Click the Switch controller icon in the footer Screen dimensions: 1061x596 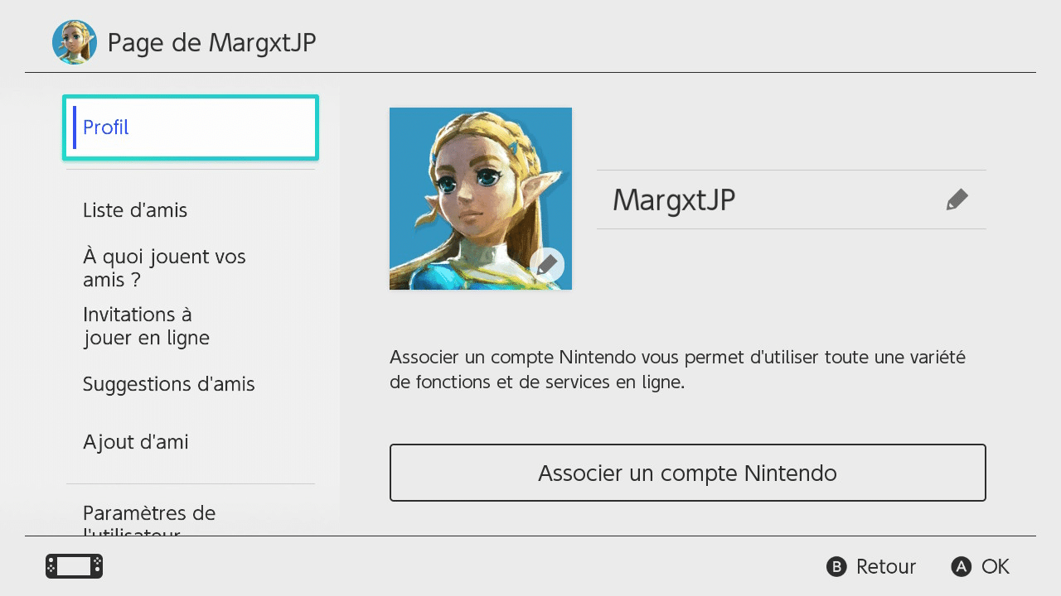click(x=75, y=566)
